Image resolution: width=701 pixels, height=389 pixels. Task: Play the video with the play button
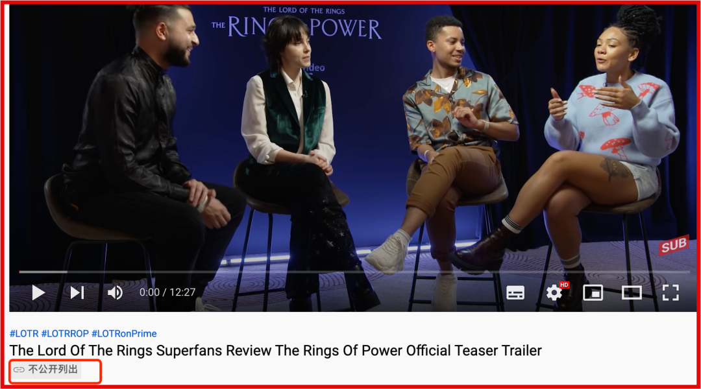[38, 293]
